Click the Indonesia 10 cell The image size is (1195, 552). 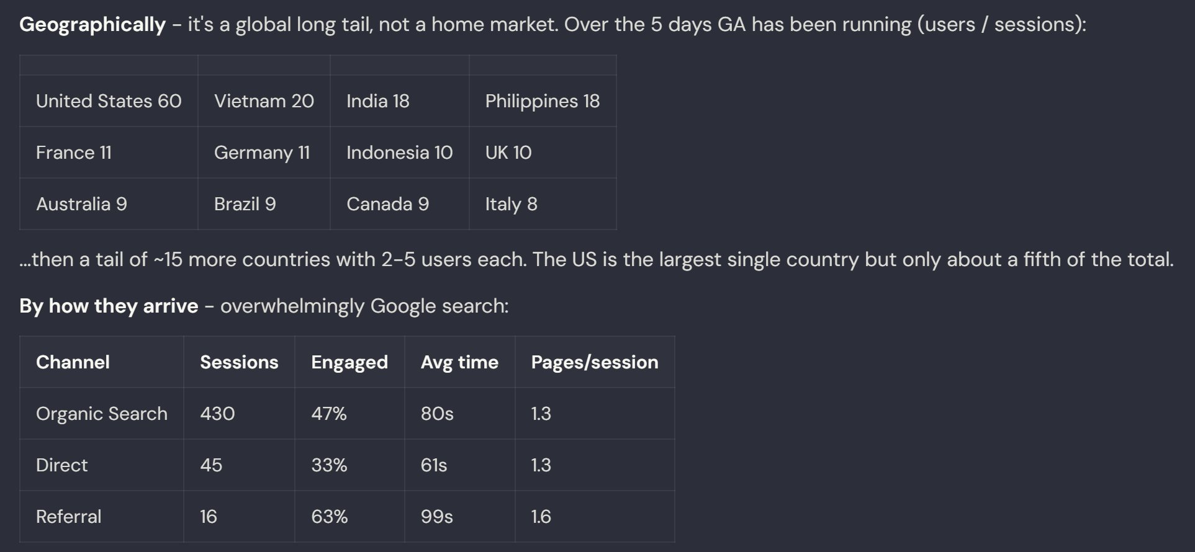(399, 153)
